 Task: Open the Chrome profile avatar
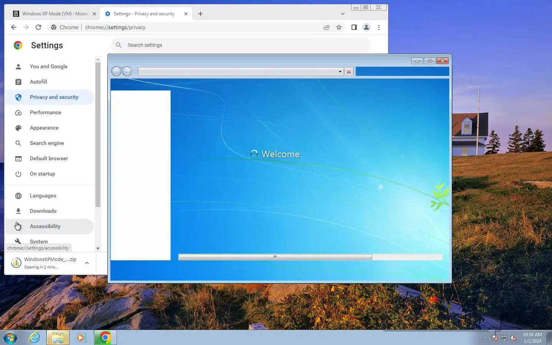[x=366, y=27]
